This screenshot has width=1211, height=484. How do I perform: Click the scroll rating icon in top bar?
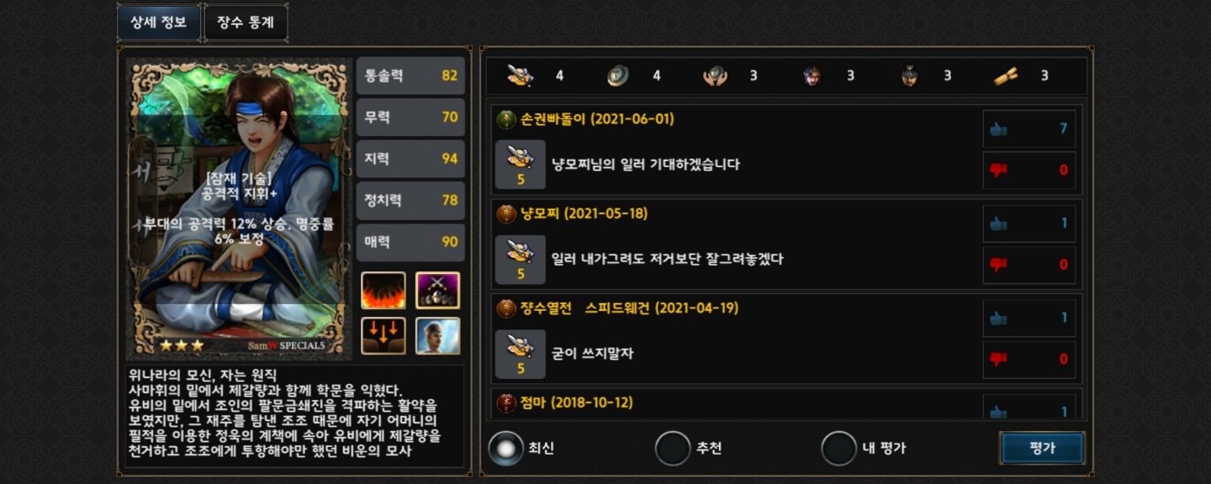(1006, 76)
